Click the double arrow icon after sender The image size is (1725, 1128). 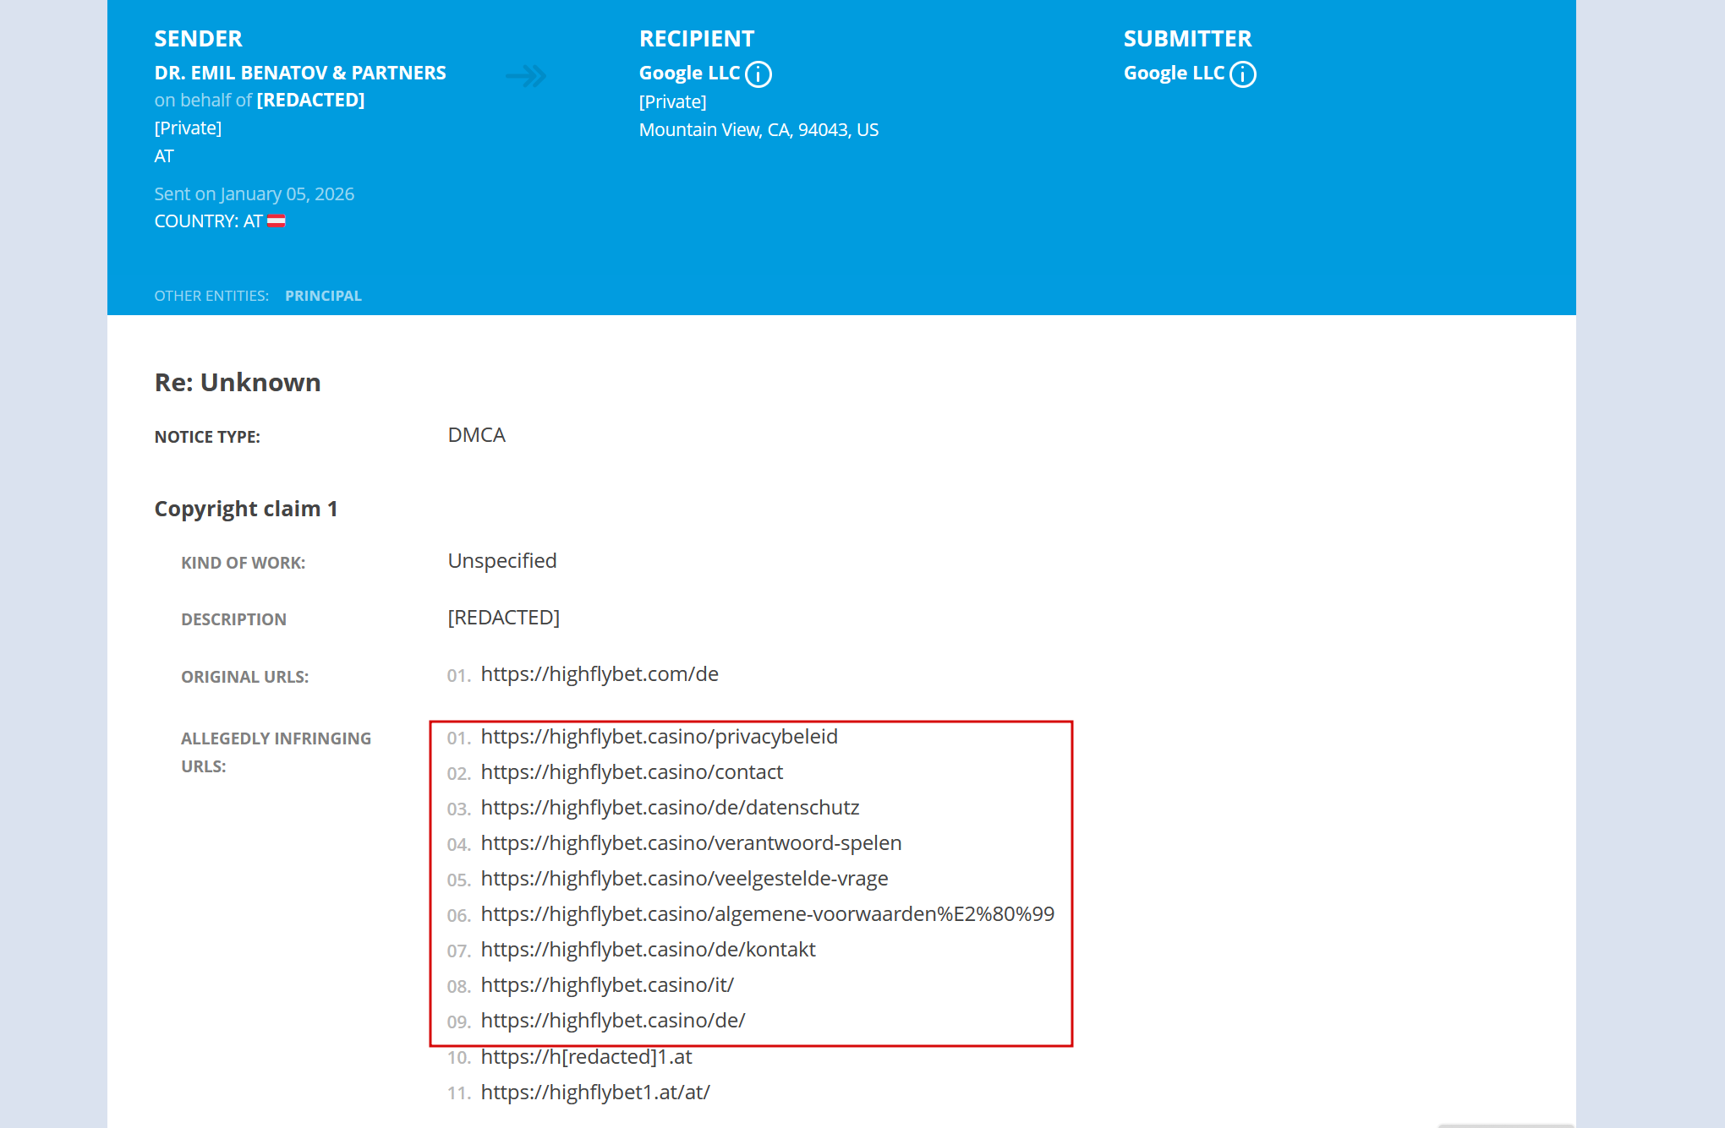[x=526, y=76]
